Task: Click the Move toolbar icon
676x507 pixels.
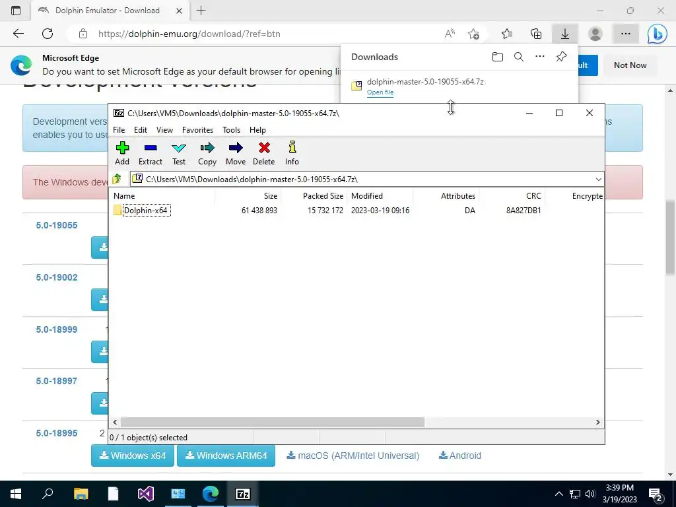Action: (x=236, y=153)
